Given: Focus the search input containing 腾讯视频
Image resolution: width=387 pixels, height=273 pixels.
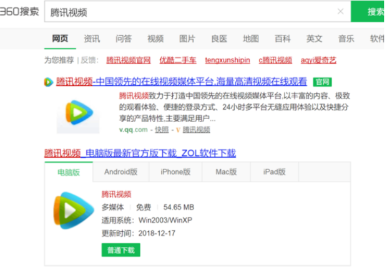Looking at the screenshot, I should pyautogui.click(x=197, y=12).
